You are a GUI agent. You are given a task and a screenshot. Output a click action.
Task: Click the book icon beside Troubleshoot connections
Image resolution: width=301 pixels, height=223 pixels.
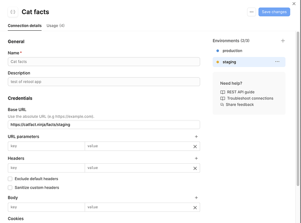point(222,99)
